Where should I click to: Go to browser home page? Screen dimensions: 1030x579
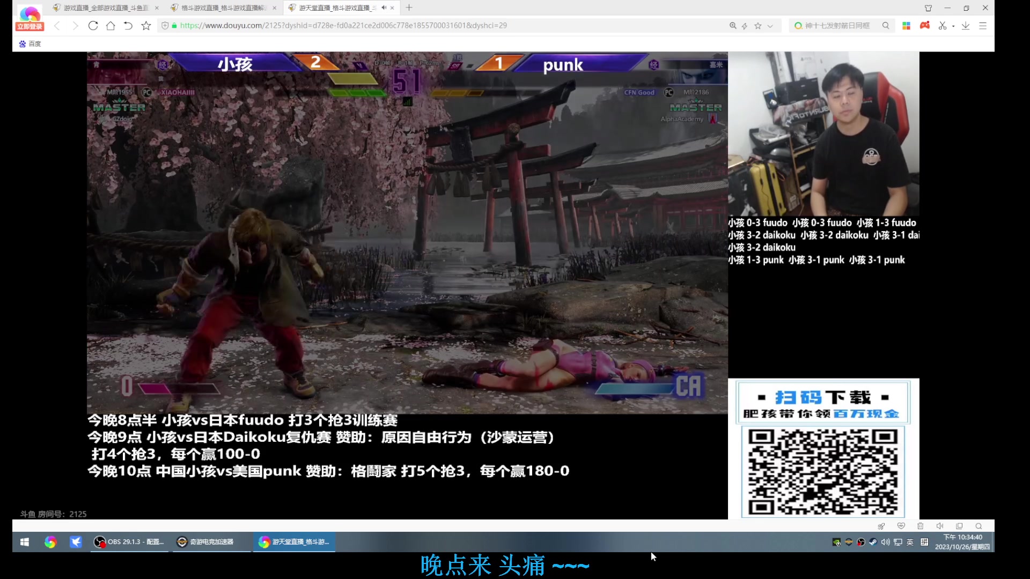point(111,26)
